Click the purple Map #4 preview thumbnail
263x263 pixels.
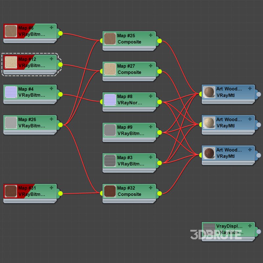click(x=11, y=92)
